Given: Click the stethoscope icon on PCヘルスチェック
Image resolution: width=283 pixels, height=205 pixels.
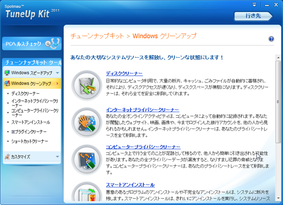Looking at the screenshot, I should [53, 43].
